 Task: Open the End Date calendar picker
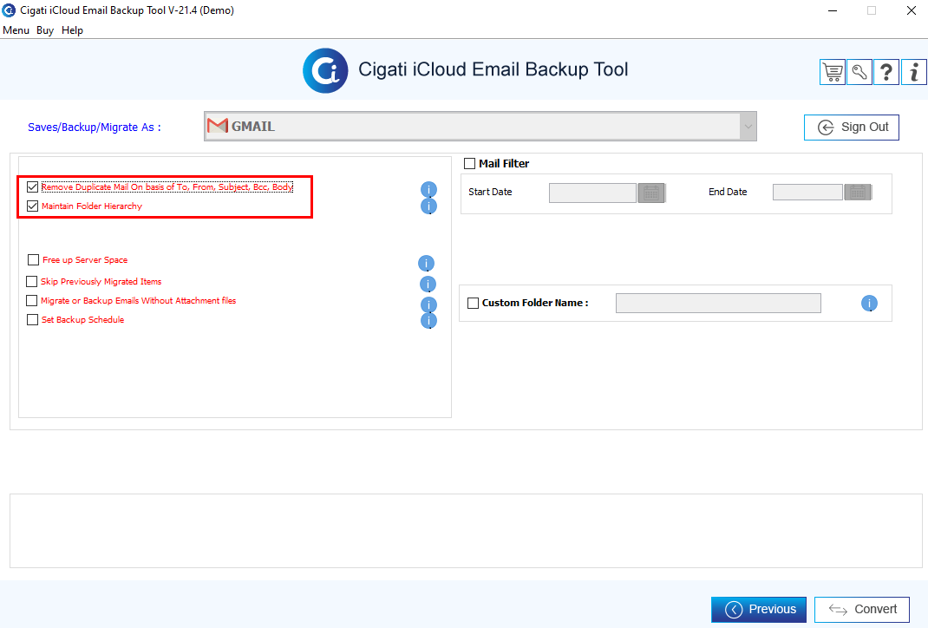[858, 192]
